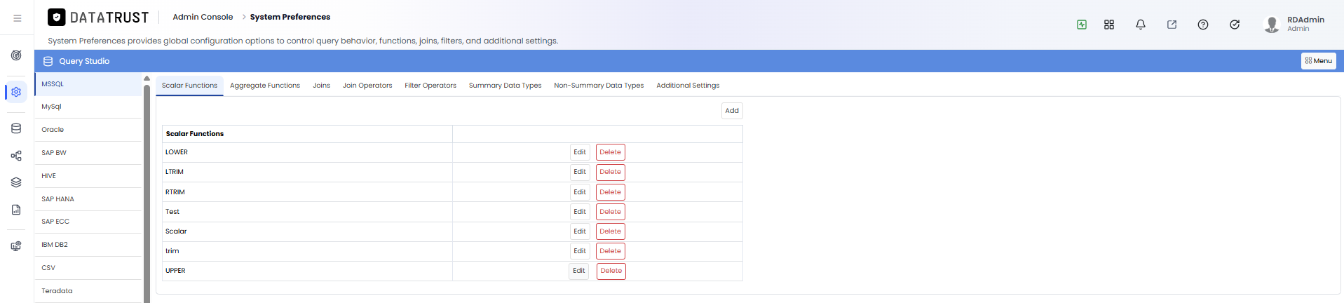Click the Query Studio database icon
Image resolution: width=1344 pixels, height=303 pixels.
(x=48, y=61)
